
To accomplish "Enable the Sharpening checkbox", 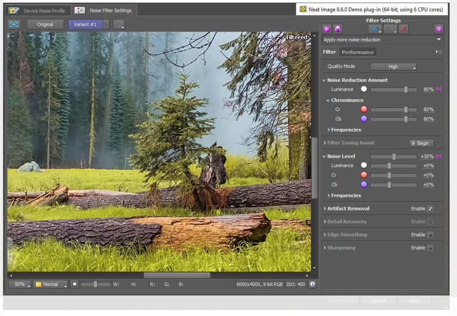I will tap(430, 248).
